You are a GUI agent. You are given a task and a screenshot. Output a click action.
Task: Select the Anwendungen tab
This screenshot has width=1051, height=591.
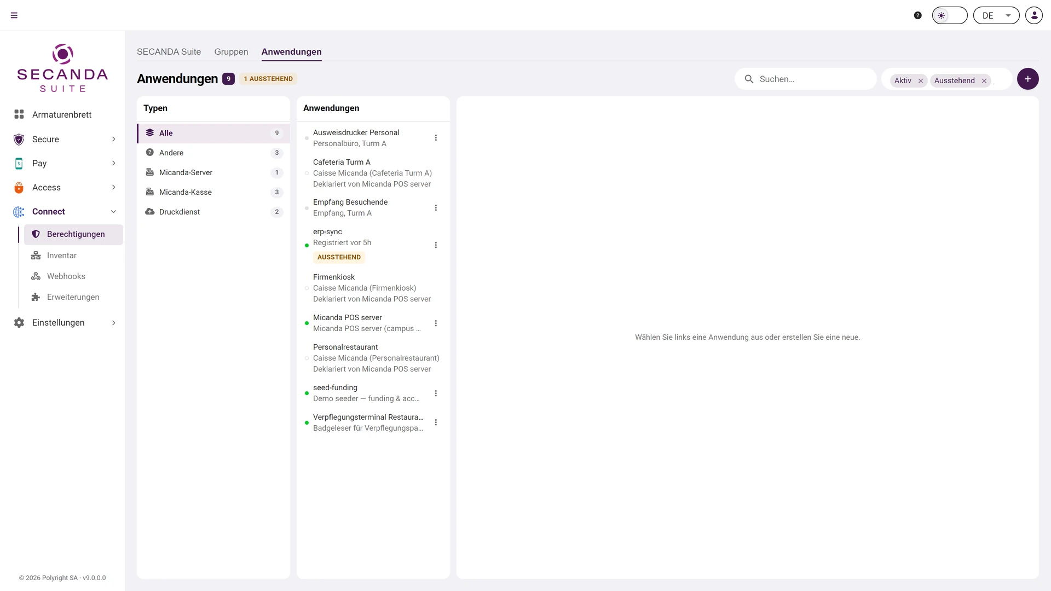coord(291,51)
